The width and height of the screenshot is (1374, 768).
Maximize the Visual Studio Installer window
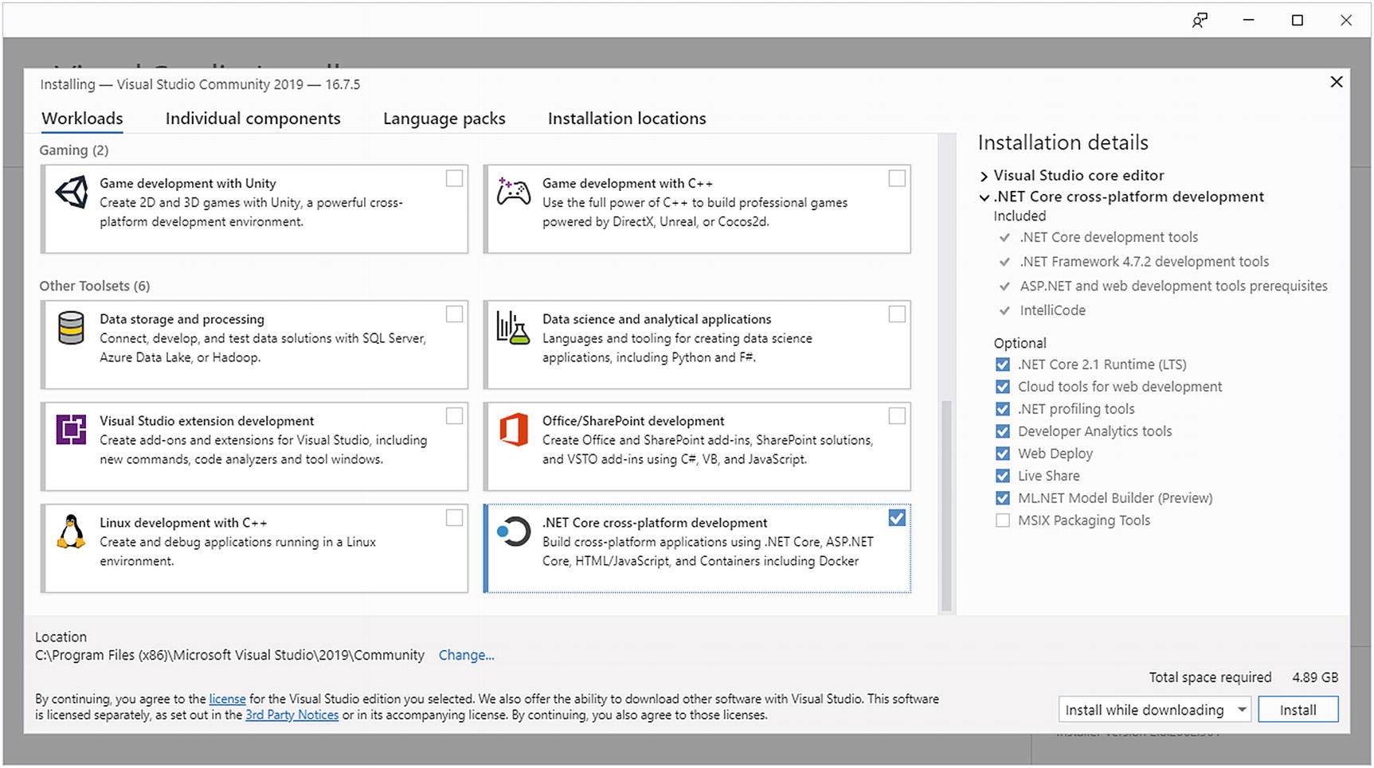pos(1297,21)
